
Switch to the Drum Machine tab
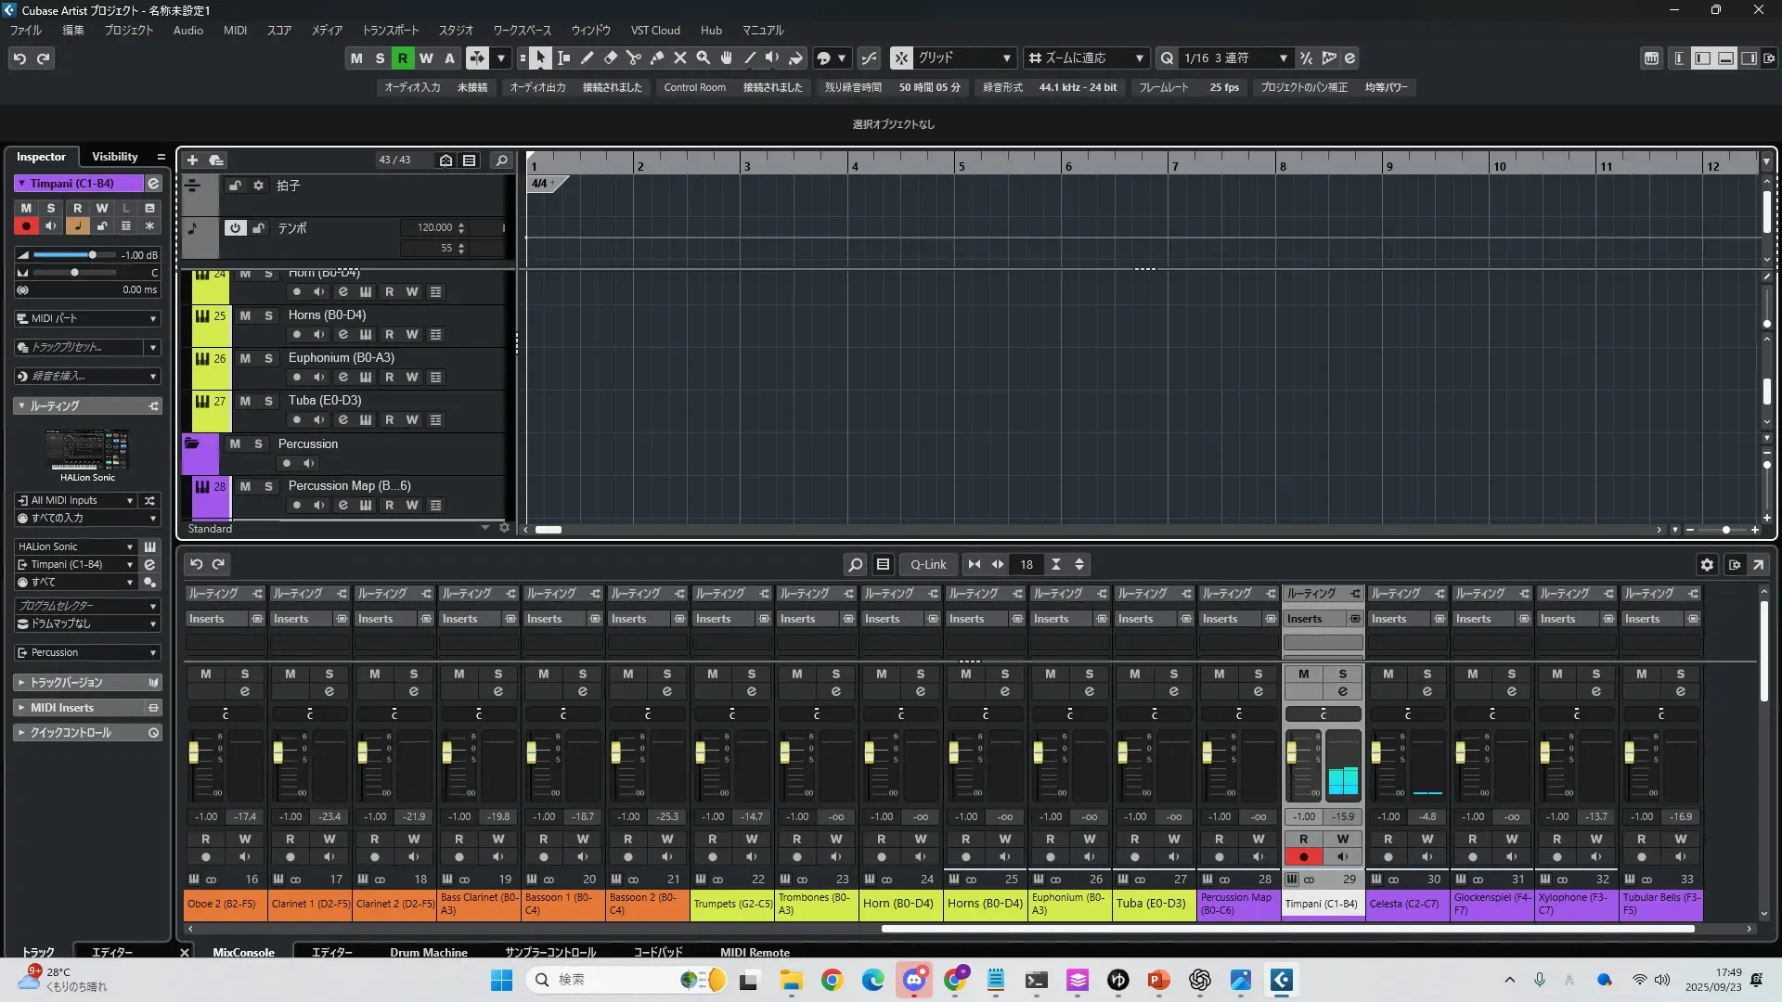[428, 952]
